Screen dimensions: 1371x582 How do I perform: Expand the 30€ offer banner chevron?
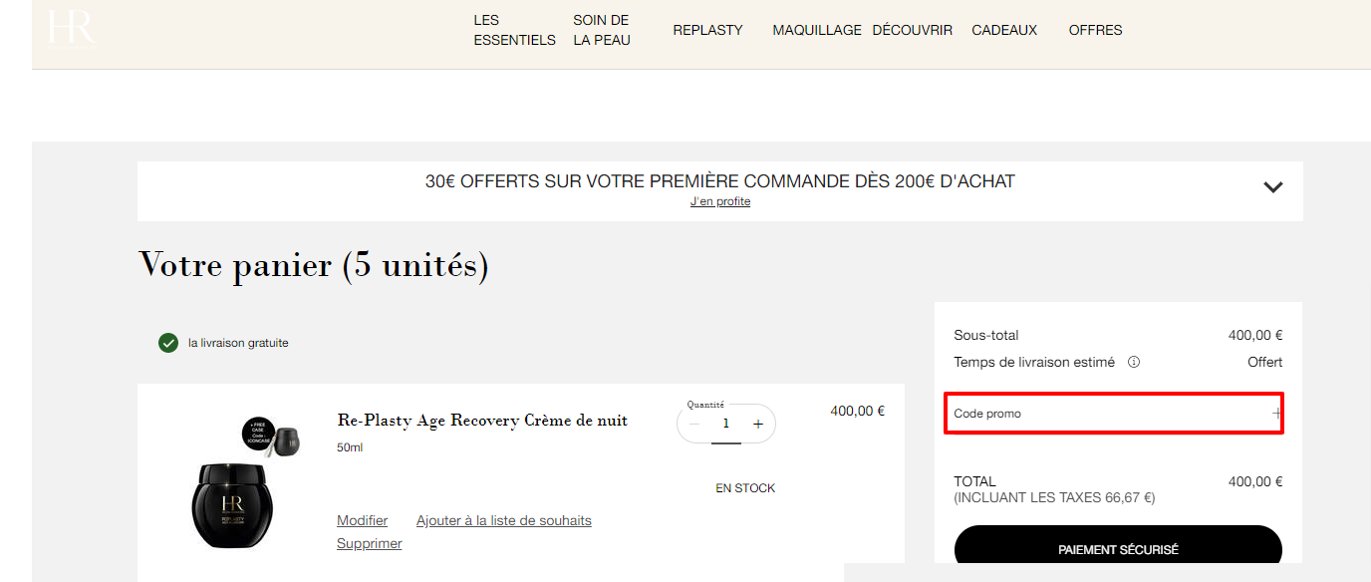(x=1273, y=186)
